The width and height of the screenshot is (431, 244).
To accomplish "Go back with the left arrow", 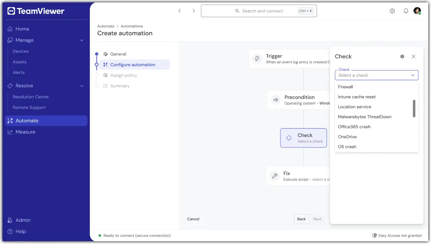I will [x=179, y=11].
